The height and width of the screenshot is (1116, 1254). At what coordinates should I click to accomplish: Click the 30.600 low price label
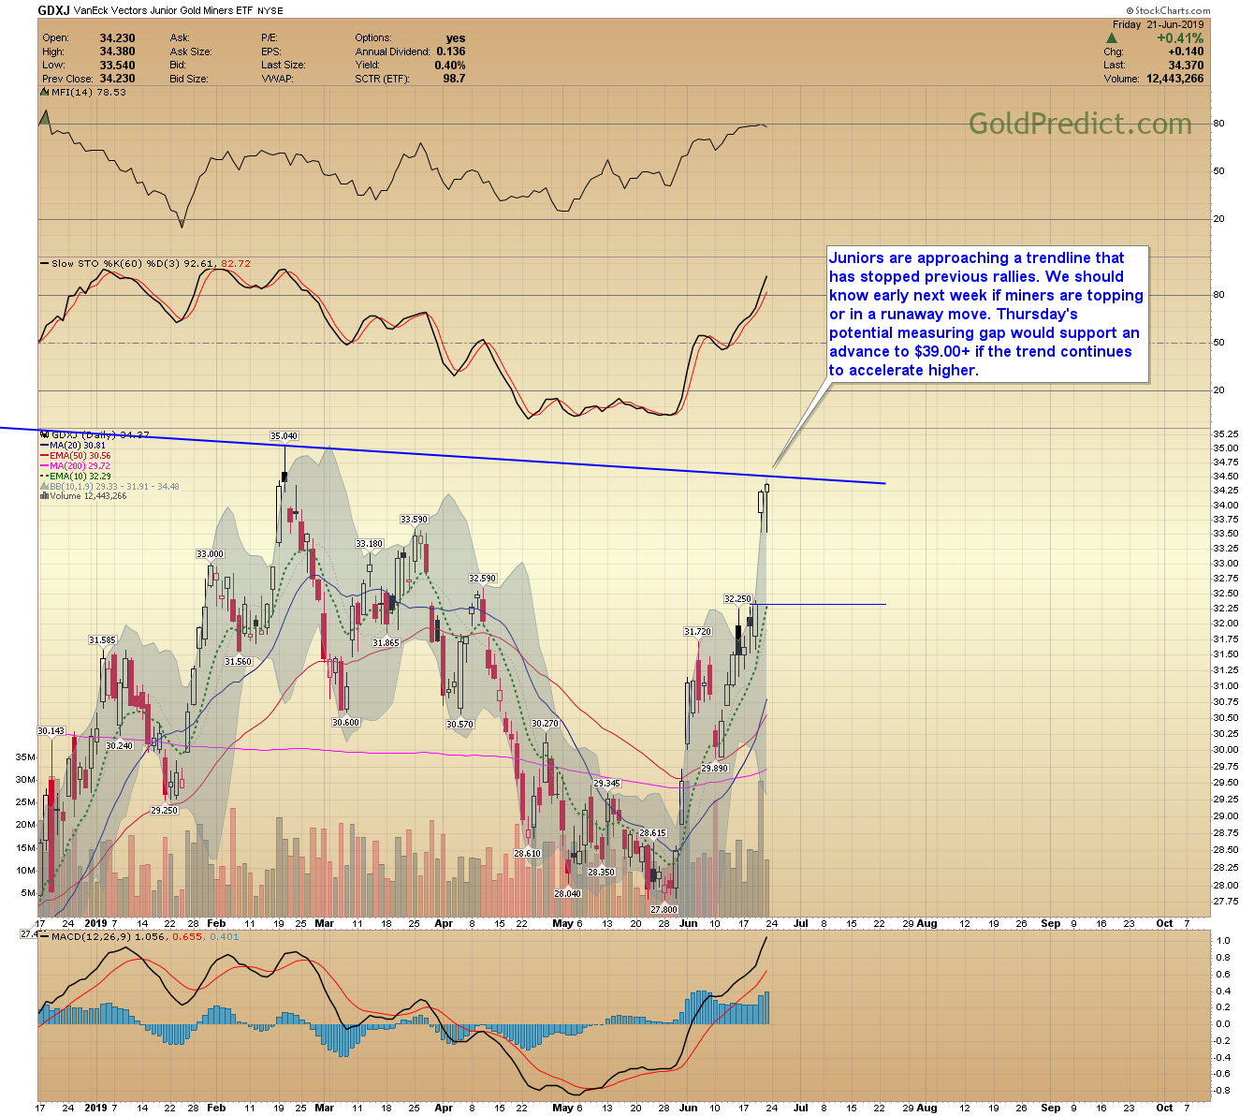[x=345, y=723]
